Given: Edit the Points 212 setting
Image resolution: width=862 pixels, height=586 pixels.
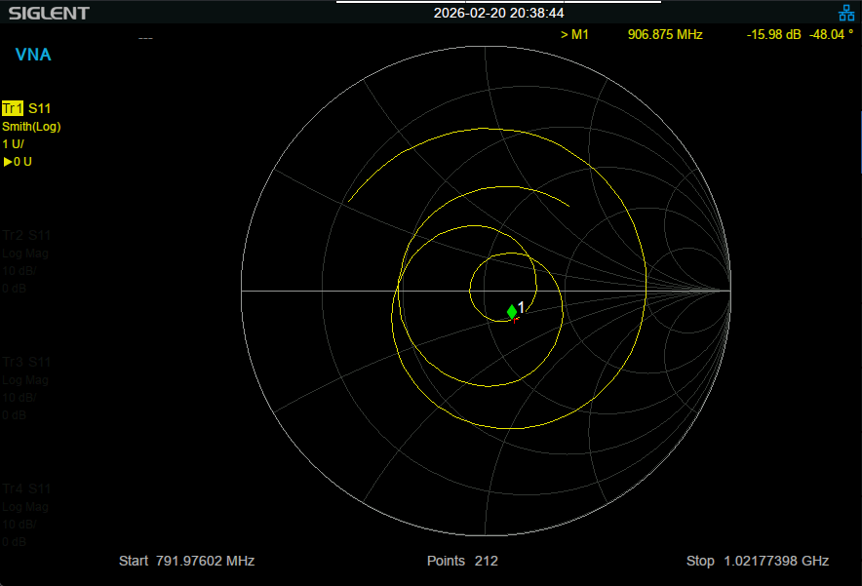Looking at the screenshot, I should pos(462,561).
